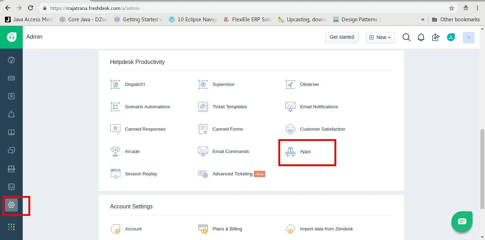Click the search magnifier icon

point(407,37)
